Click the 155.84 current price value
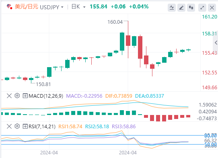The height and width of the screenshot is (158, 218). (99, 6)
